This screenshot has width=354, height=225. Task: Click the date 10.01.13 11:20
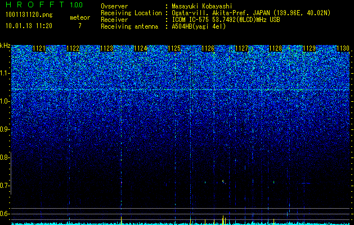click(29, 26)
